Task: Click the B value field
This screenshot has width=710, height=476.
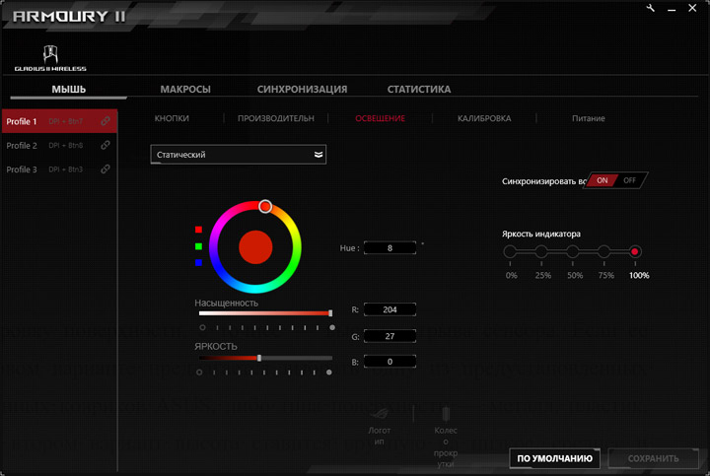Action: [x=390, y=362]
